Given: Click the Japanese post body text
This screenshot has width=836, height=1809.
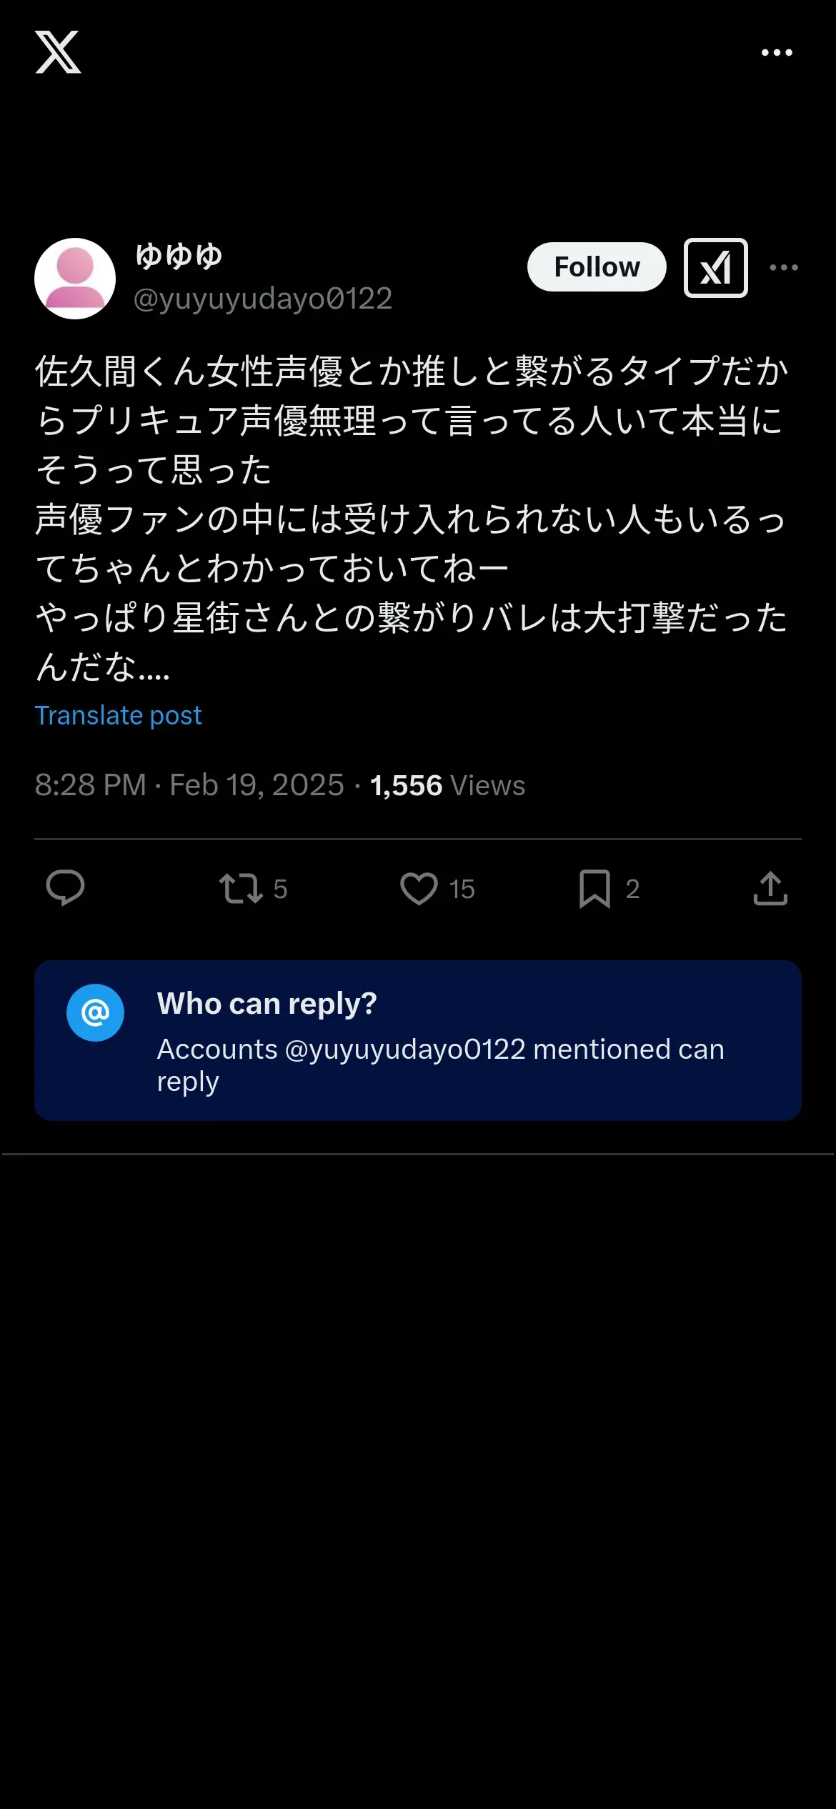Looking at the screenshot, I should tap(411, 518).
